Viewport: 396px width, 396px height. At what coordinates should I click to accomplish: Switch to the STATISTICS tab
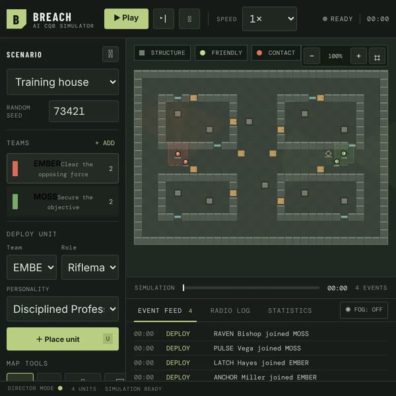pyautogui.click(x=290, y=310)
